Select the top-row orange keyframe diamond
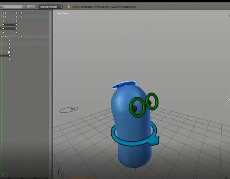 [x=22, y=13]
